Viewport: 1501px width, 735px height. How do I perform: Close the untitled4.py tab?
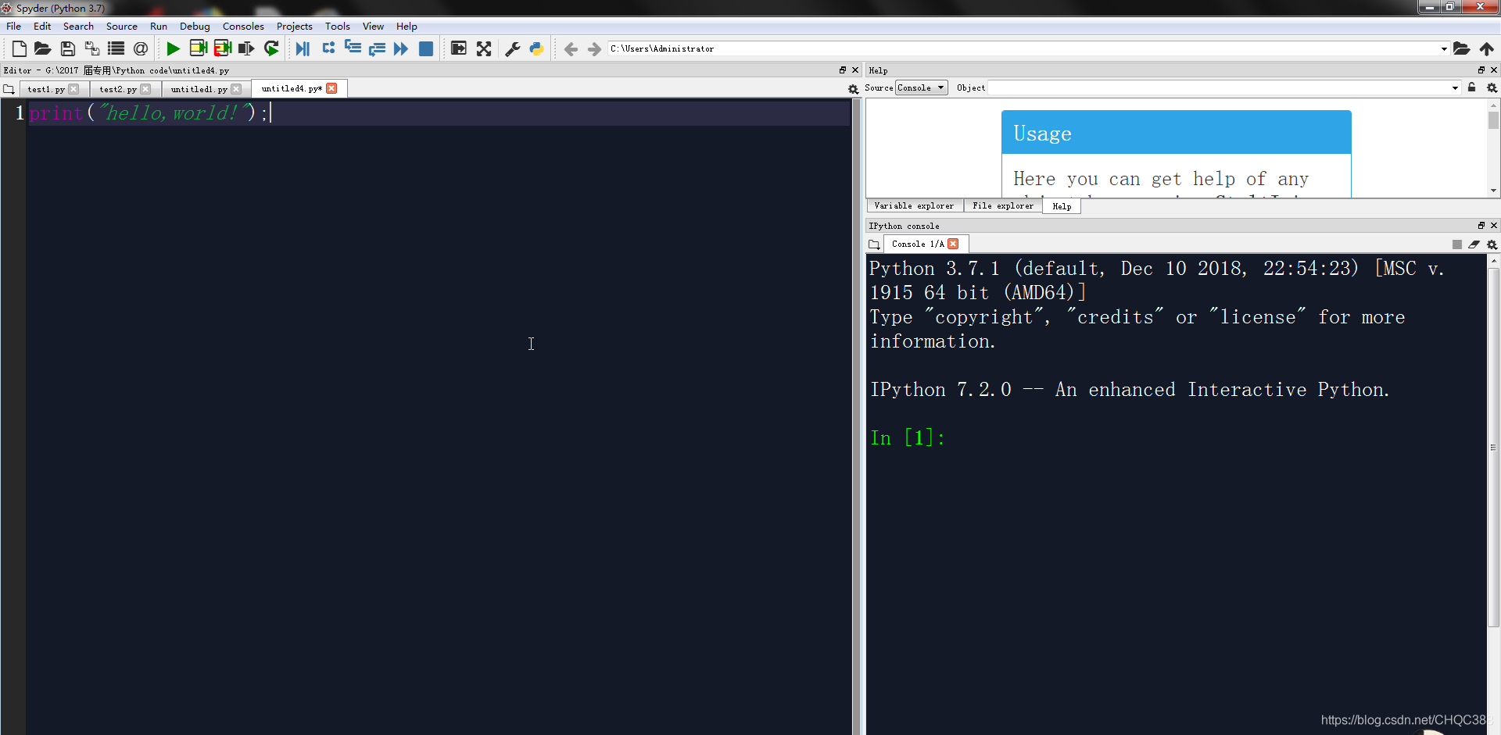click(x=332, y=88)
